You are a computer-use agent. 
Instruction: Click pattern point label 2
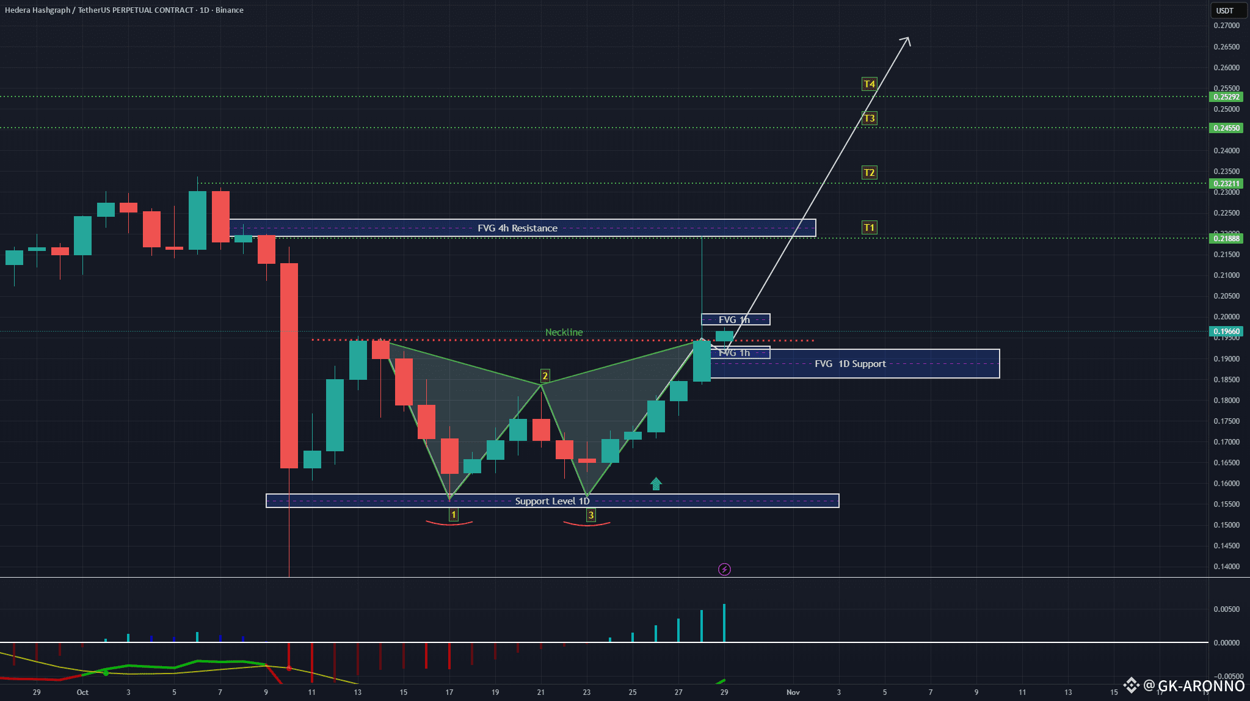coord(545,376)
